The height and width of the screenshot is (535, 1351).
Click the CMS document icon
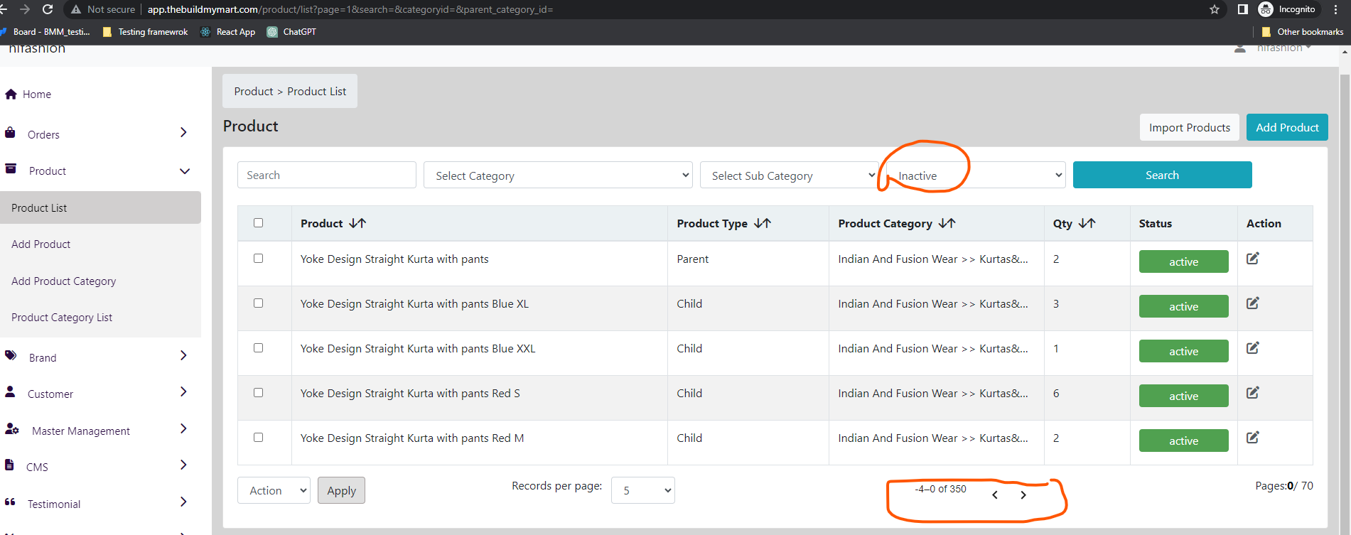pos(9,465)
